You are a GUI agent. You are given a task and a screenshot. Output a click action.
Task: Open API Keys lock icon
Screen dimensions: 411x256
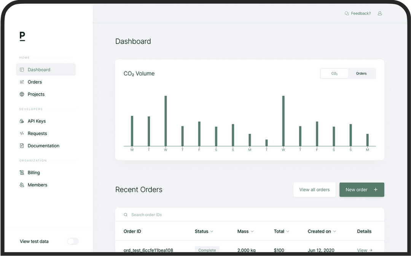click(x=22, y=121)
